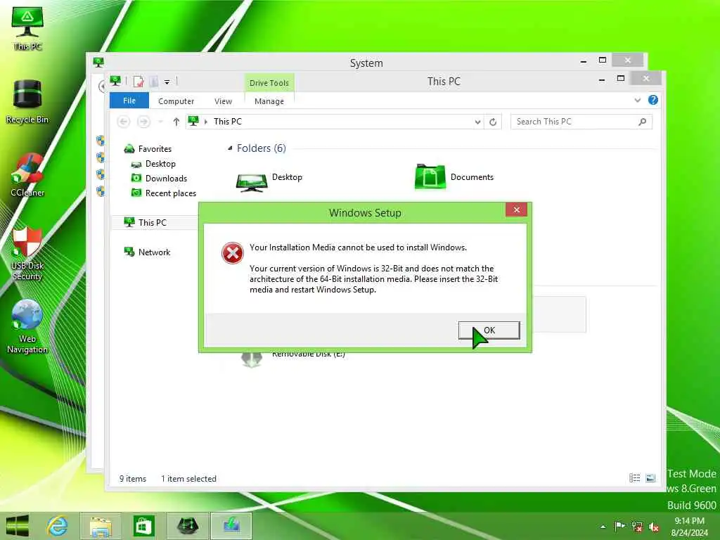The image size is (720, 540).
Task: Select Web Navigation desktop icon
Action: 27,326
